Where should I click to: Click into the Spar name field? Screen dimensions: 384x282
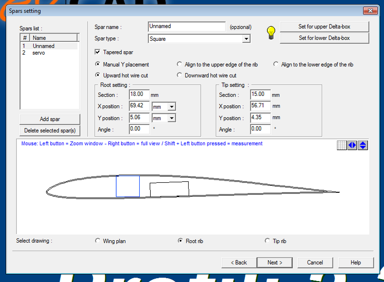(x=187, y=27)
